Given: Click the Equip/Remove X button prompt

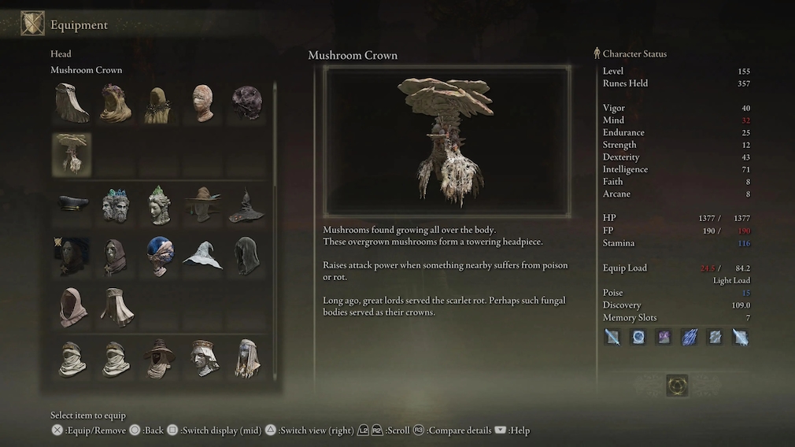Looking at the screenshot, I should [x=89, y=430].
